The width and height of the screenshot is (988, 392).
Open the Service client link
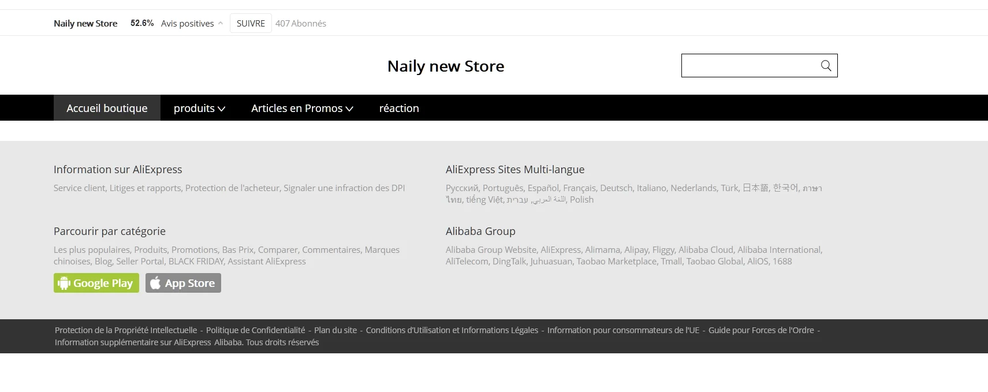click(79, 188)
